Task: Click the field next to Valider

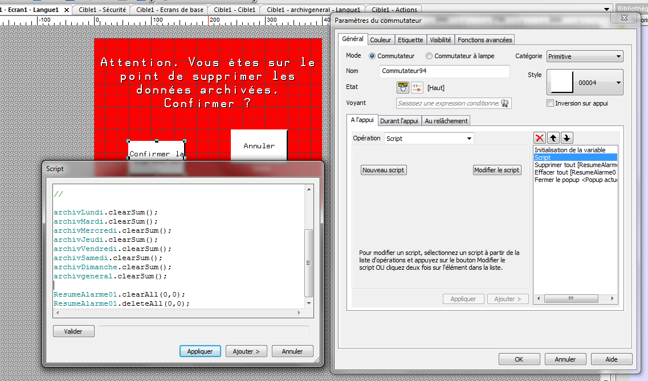Action: pyautogui.click(x=203, y=331)
